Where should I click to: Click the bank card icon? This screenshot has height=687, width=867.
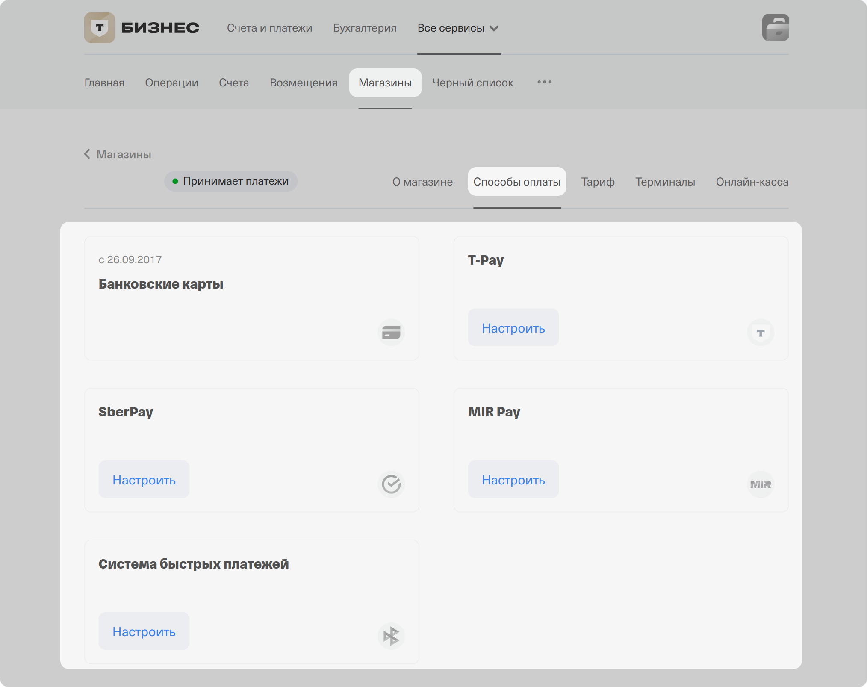pyautogui.click(x=391, y=332)
